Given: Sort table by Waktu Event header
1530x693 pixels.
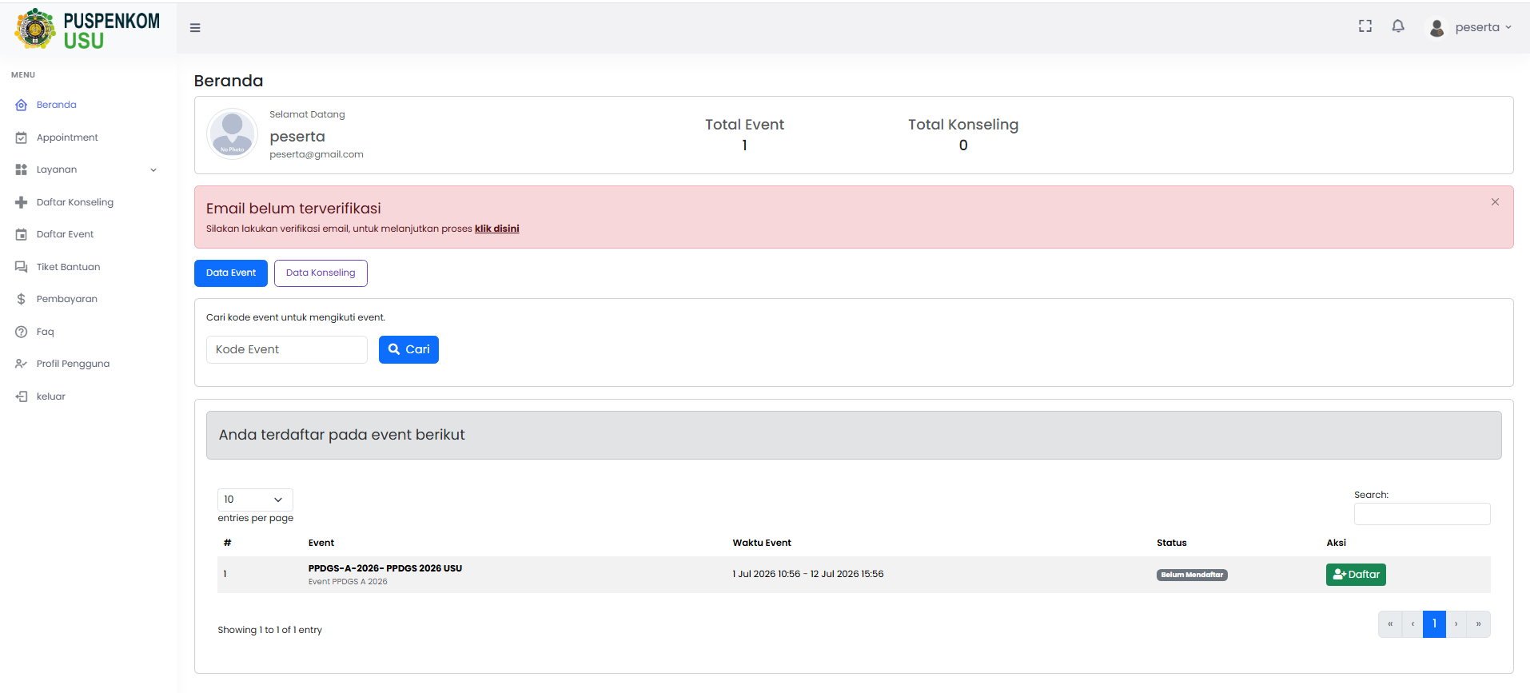Looking at the screenshot, I should [762, 543].
